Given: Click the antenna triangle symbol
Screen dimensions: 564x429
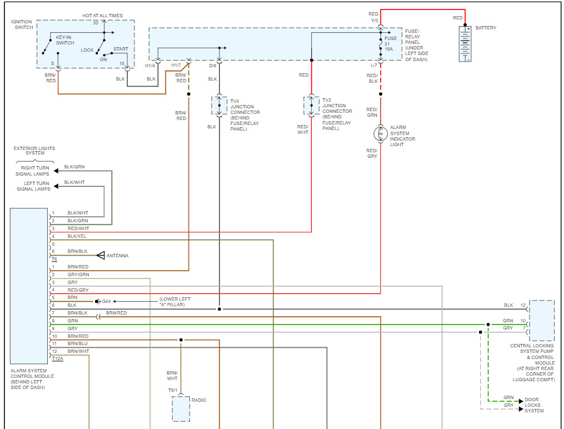Looking at the screenshot, I should pos(101,255).
